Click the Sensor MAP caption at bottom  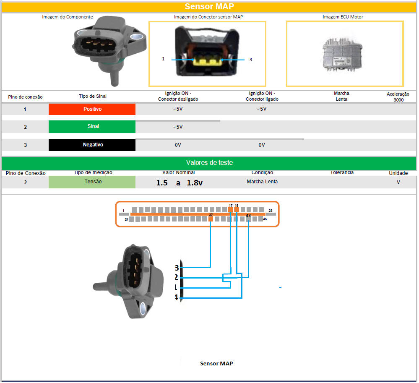(216, 363)
